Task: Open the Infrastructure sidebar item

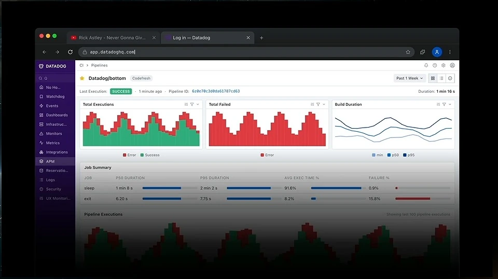Action: pos(56,124)
